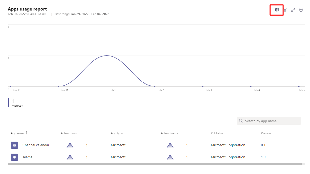This screenshot has height=174, width=310.
Task: Click Microsoft Corporation in Teams row
Action: (228, 157)
